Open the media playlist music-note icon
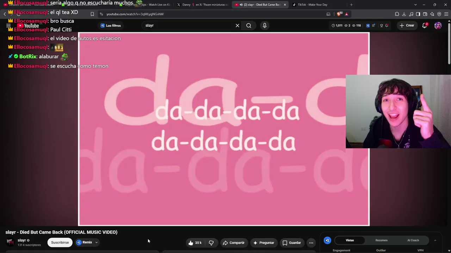 point(411,14)
